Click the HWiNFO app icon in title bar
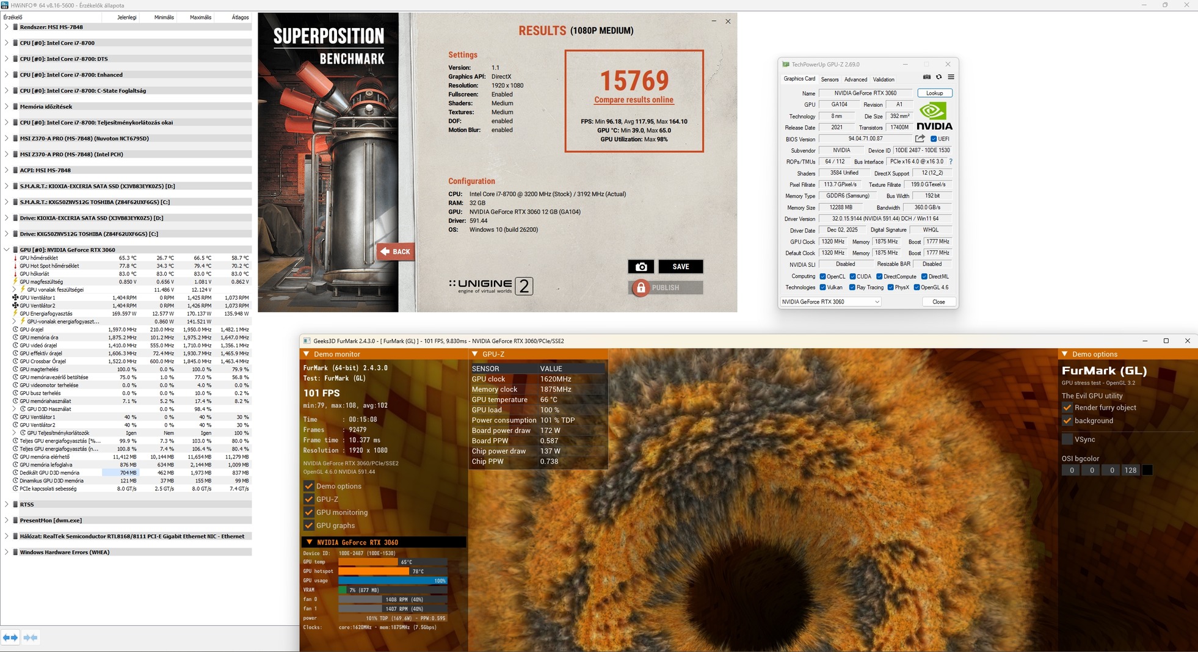This screenshot has width=1198, height=652. pos(5,5)
